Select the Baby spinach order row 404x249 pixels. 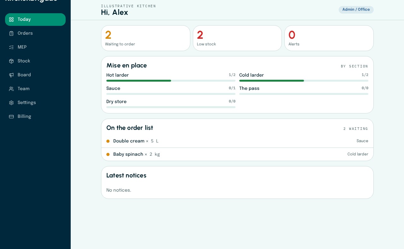237,154
